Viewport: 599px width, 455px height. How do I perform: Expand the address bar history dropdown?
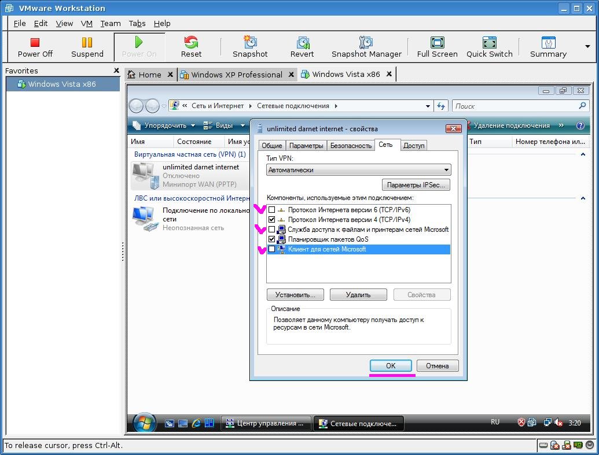click(x=428, y=106)
